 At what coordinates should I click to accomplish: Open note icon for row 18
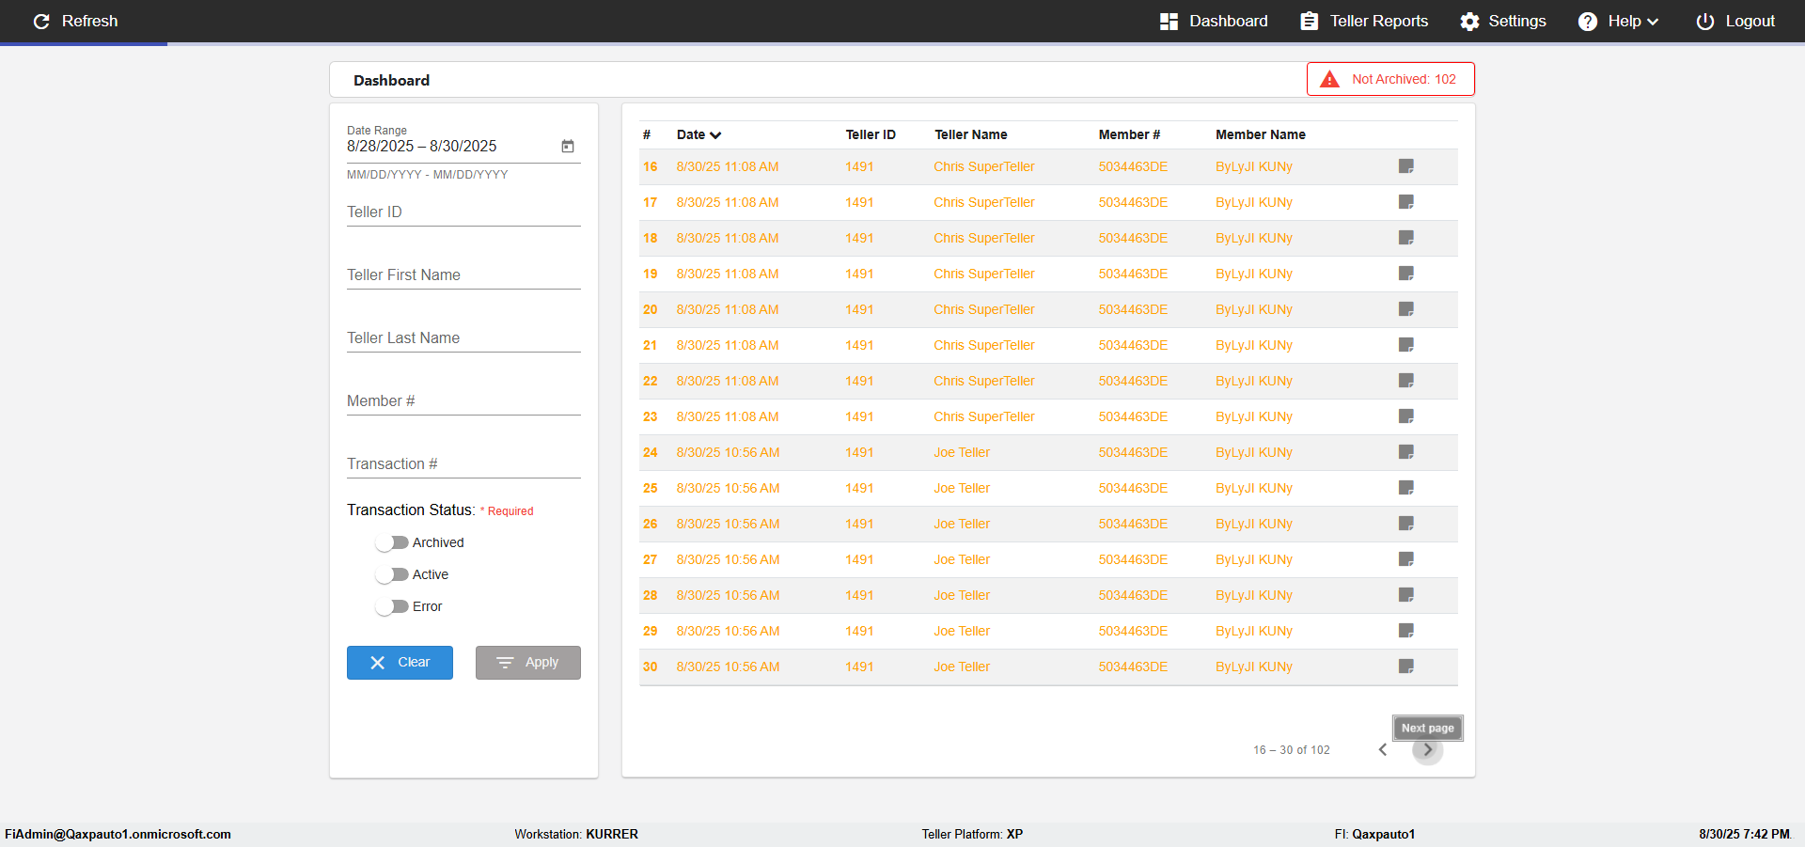[1406, 238]
